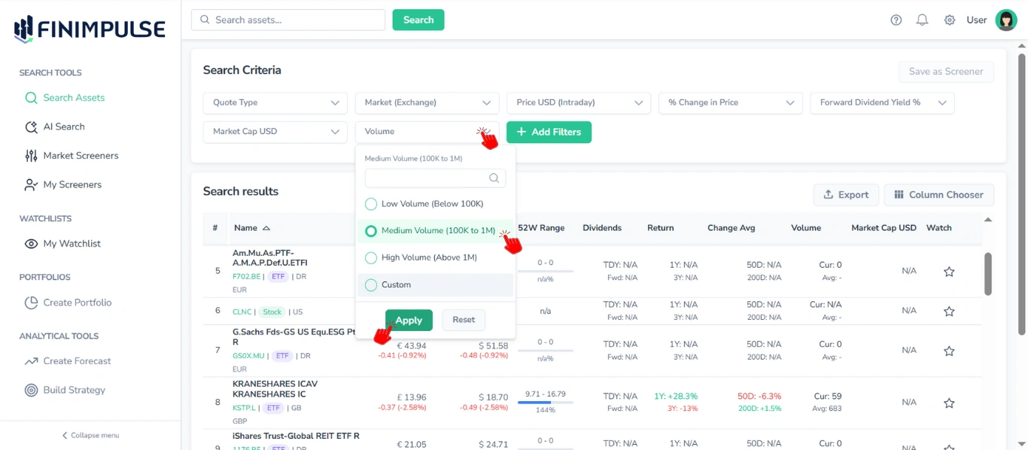Open the My Screeners section
The image size is (1028, 450).
click(x=73, y=184)
